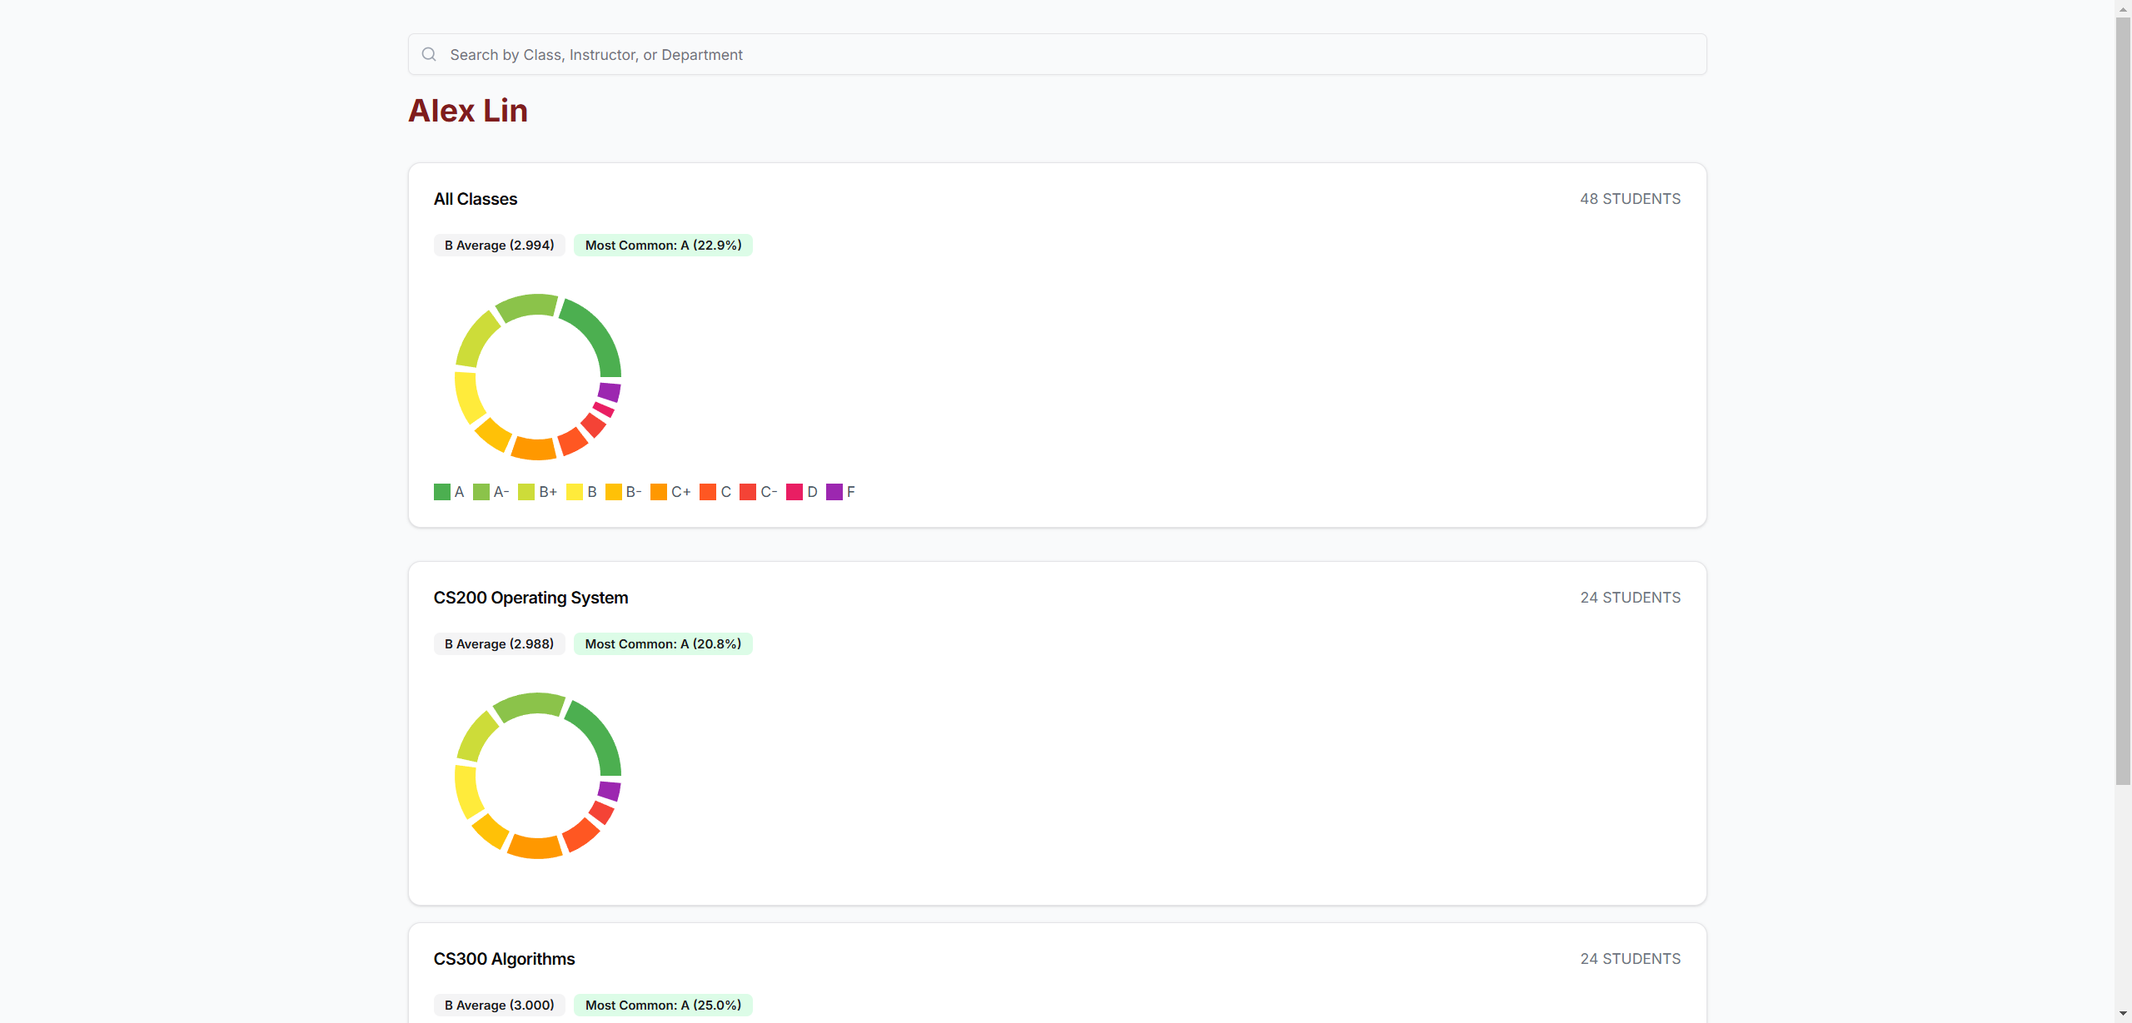Toggle the F legend color box
Image resolution: width=2132 pixels, height=1023 pixels.
tap(834, 492)
